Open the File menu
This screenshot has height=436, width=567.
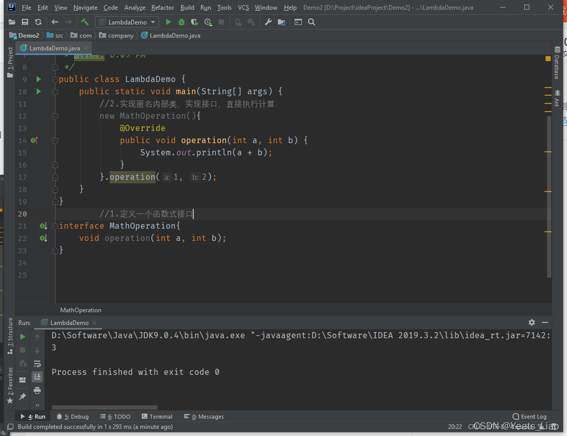pyautogui.click(x=27, y=7)
